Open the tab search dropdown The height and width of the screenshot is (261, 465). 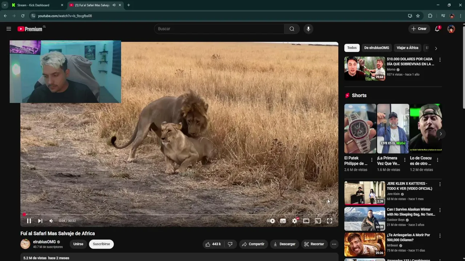[x=4, y=5]
